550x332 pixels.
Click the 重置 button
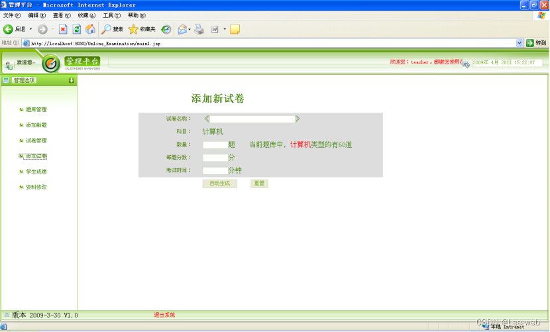coord(259,184)
